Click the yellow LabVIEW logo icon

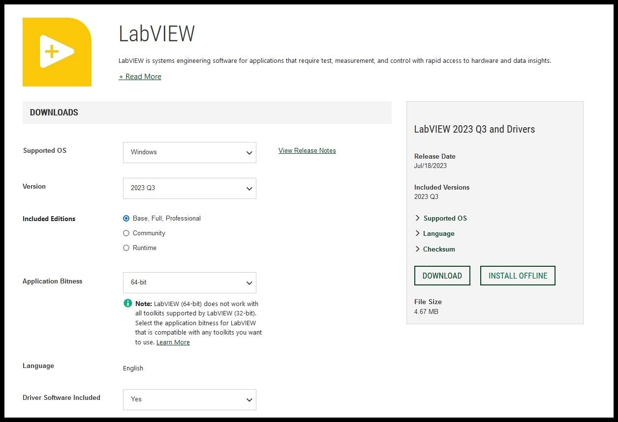(57, 52)
